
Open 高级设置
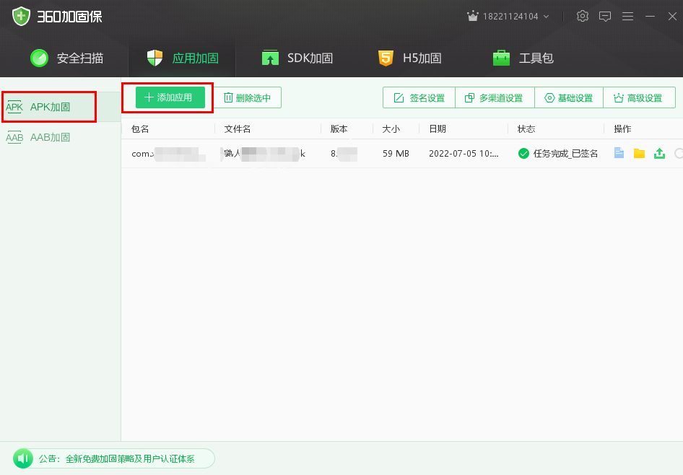coord(639,98)
